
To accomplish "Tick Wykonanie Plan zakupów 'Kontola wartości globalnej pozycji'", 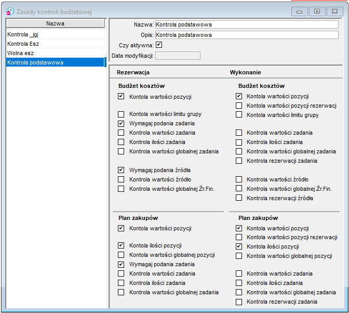I will [239, 256].
